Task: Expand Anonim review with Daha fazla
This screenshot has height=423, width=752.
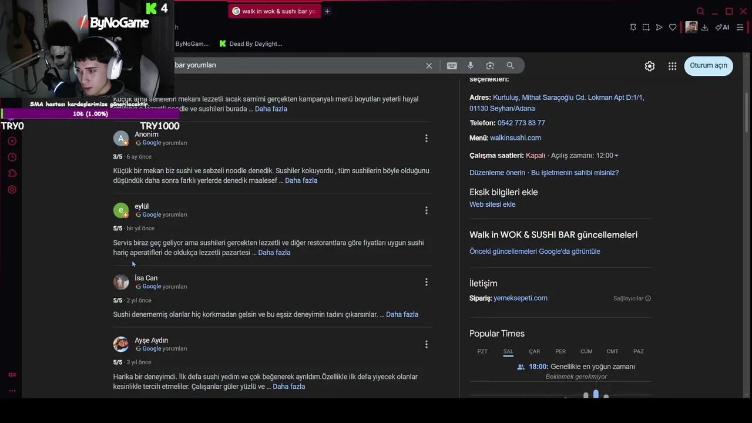Action: (x=301, y=180)
